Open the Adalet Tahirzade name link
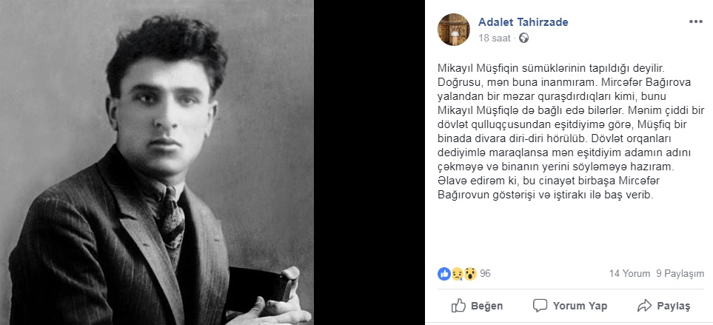The image size is (713, 325). click(x=523, y=21)
